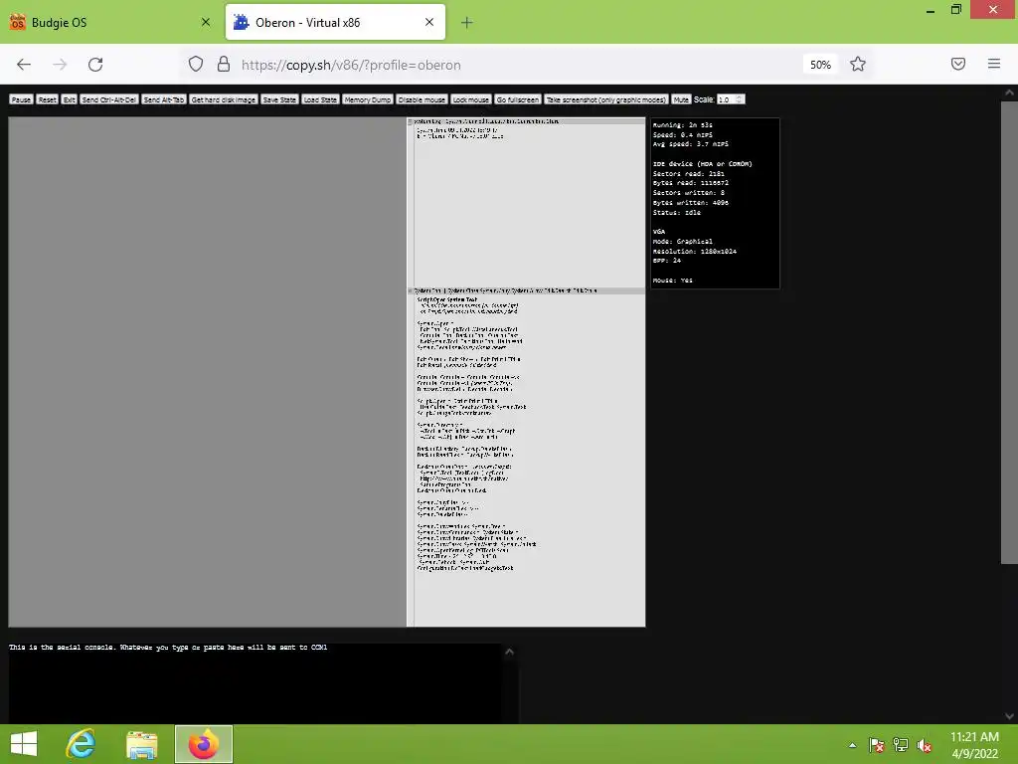Click the site security padlock icon

click(224, 65)
